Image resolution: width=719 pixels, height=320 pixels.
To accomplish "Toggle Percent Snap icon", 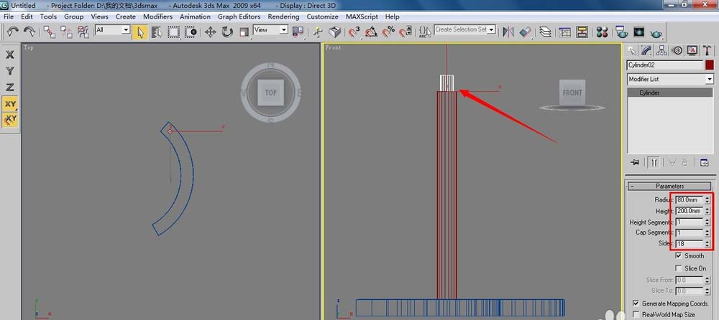I will (x=388, y=32).
